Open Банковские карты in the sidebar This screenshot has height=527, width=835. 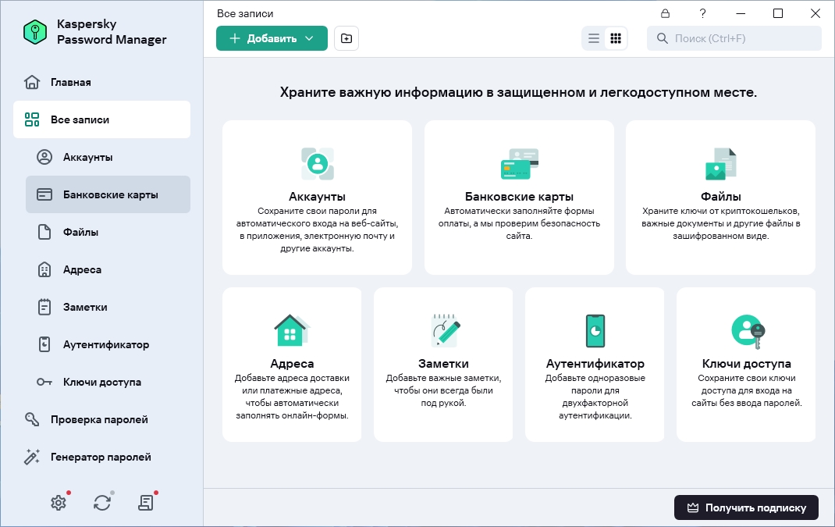click(x=108, y=194)
